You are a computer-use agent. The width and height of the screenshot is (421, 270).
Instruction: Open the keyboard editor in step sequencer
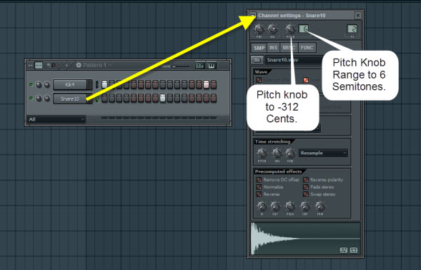[x=211, y=66]
